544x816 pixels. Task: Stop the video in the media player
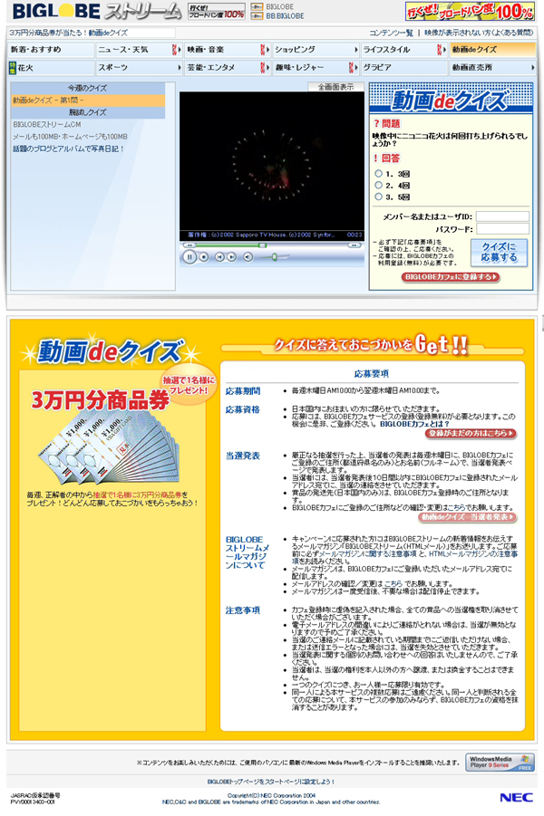click(204, 257)
